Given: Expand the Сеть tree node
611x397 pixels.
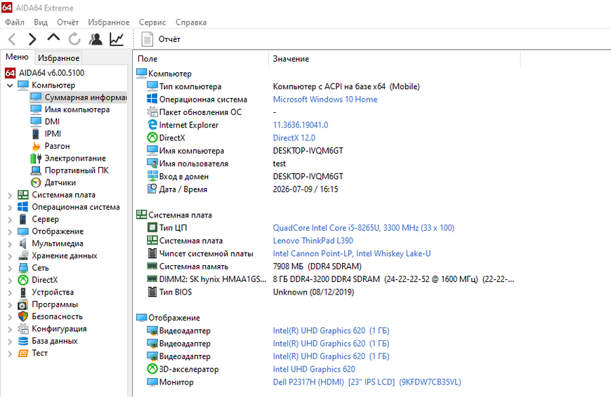Looking at the screenshot, I should pos(10,268).
